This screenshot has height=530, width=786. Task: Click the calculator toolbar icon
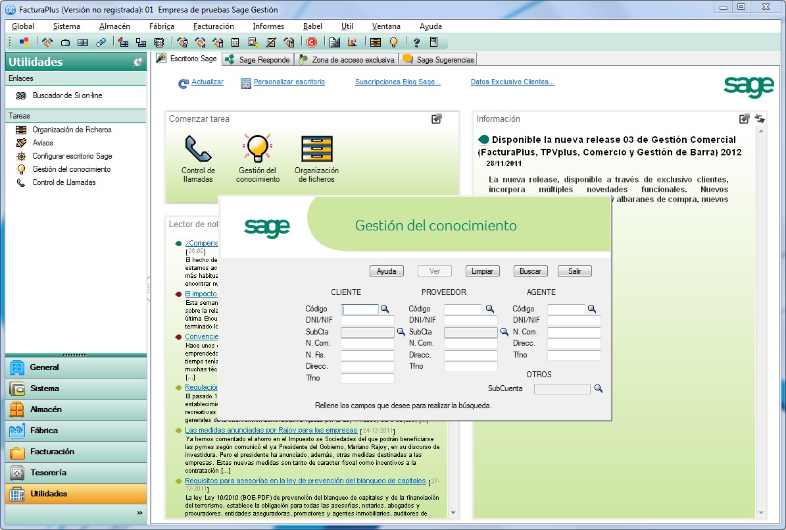tap(434, 42)
